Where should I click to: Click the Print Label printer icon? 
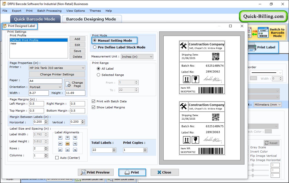252,47
